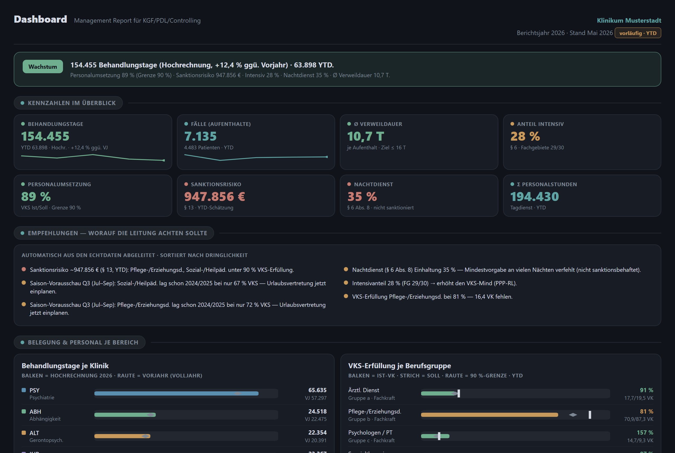
Task: Click the Empfehlungen section header pill
Action: coord(114,233)
